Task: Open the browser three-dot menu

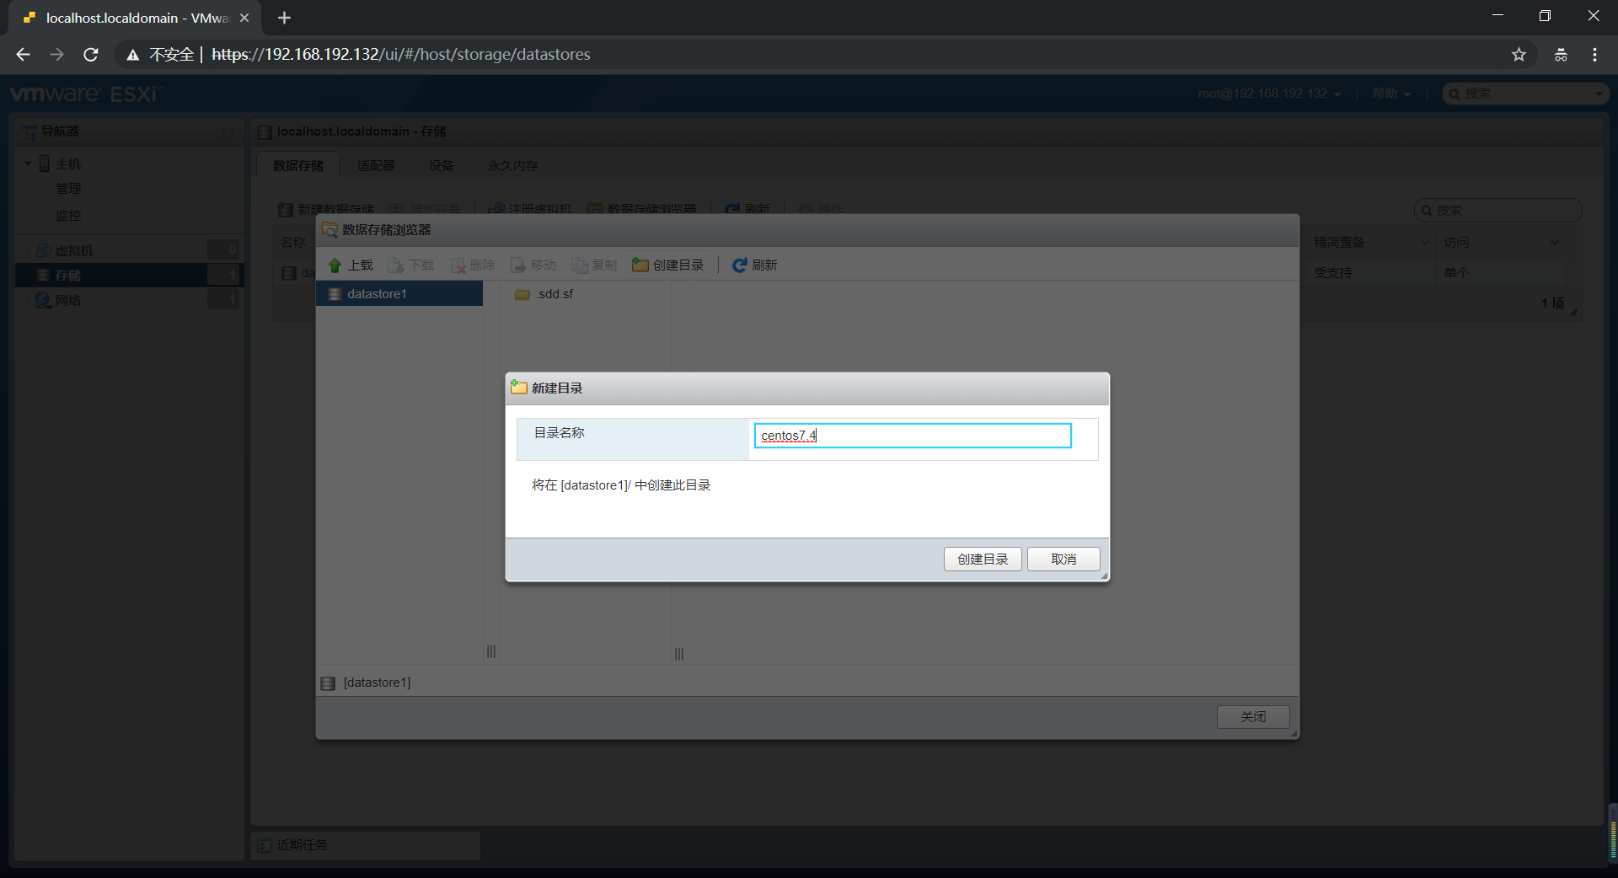Action: [1594, 55]
